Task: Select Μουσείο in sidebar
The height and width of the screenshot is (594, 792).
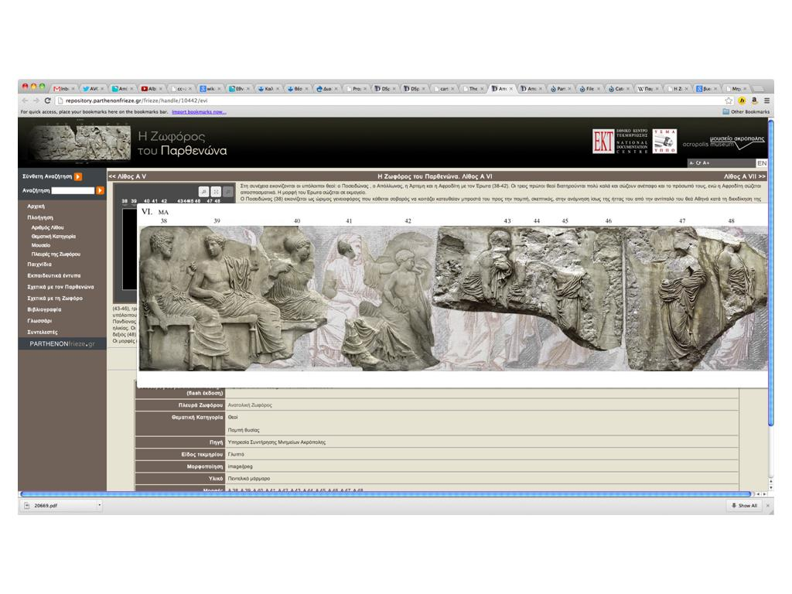Action: tap(41, 245)
